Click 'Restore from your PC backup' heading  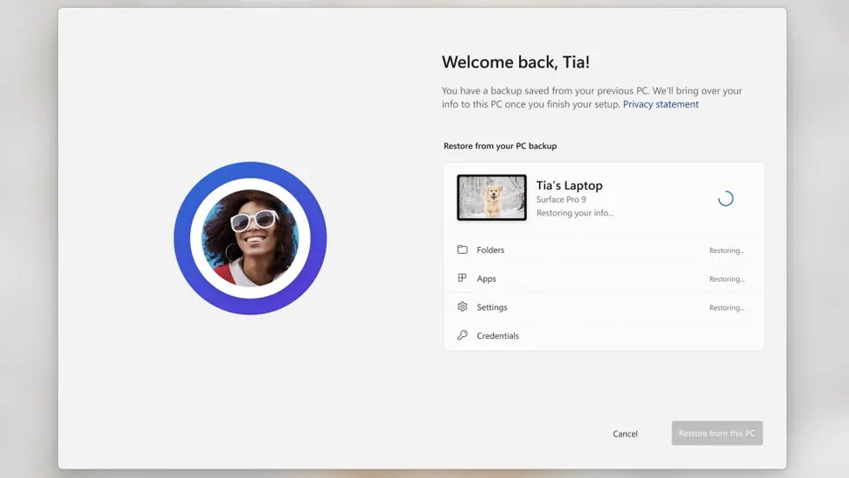500,145
